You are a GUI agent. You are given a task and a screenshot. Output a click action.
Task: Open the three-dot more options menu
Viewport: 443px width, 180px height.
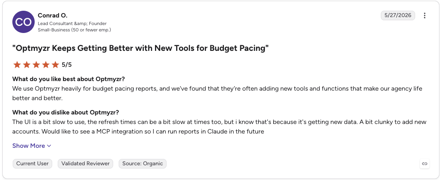pyautogui.click(x=424, y=15)
